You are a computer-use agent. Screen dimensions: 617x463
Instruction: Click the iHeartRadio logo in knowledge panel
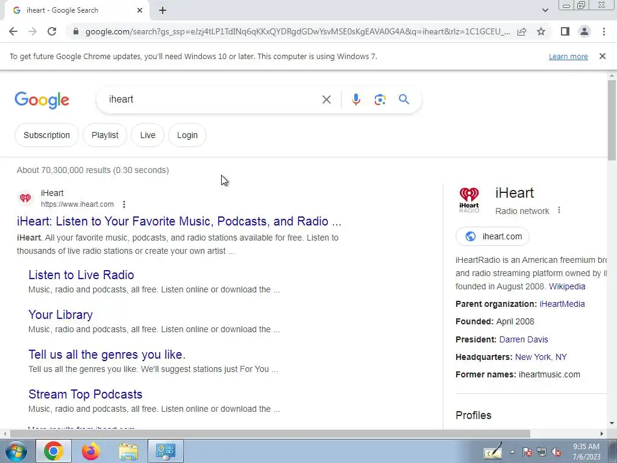(x=469, y=200)
